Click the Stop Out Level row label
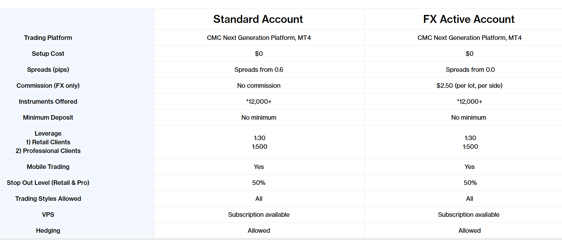This screenshot has height=240, width=562. pyautogui.click(x=48, y=183)
